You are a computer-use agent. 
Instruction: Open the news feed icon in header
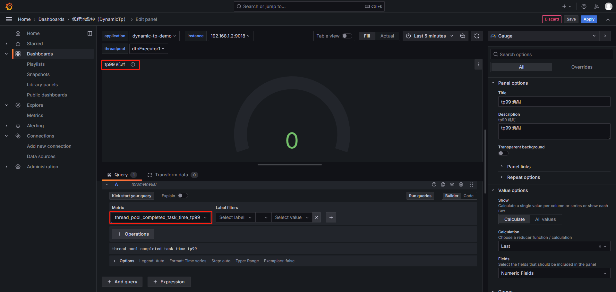[596, 6]
